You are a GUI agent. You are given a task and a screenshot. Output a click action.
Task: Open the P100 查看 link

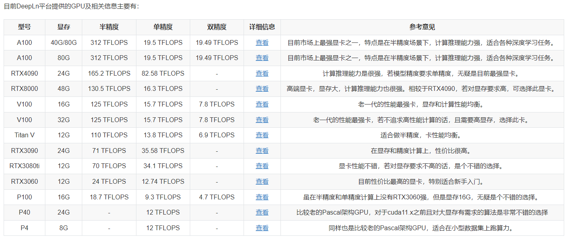[262, 197]
